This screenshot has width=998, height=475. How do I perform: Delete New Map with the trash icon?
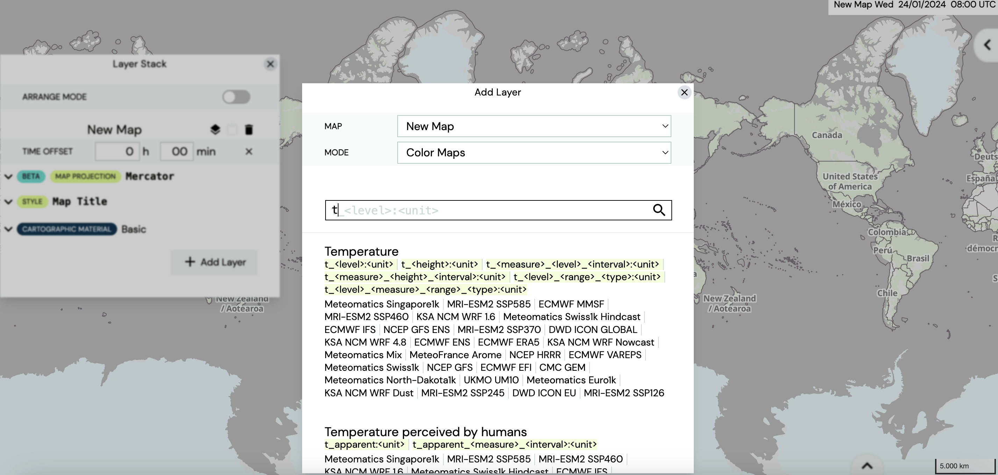pos(249,129)
